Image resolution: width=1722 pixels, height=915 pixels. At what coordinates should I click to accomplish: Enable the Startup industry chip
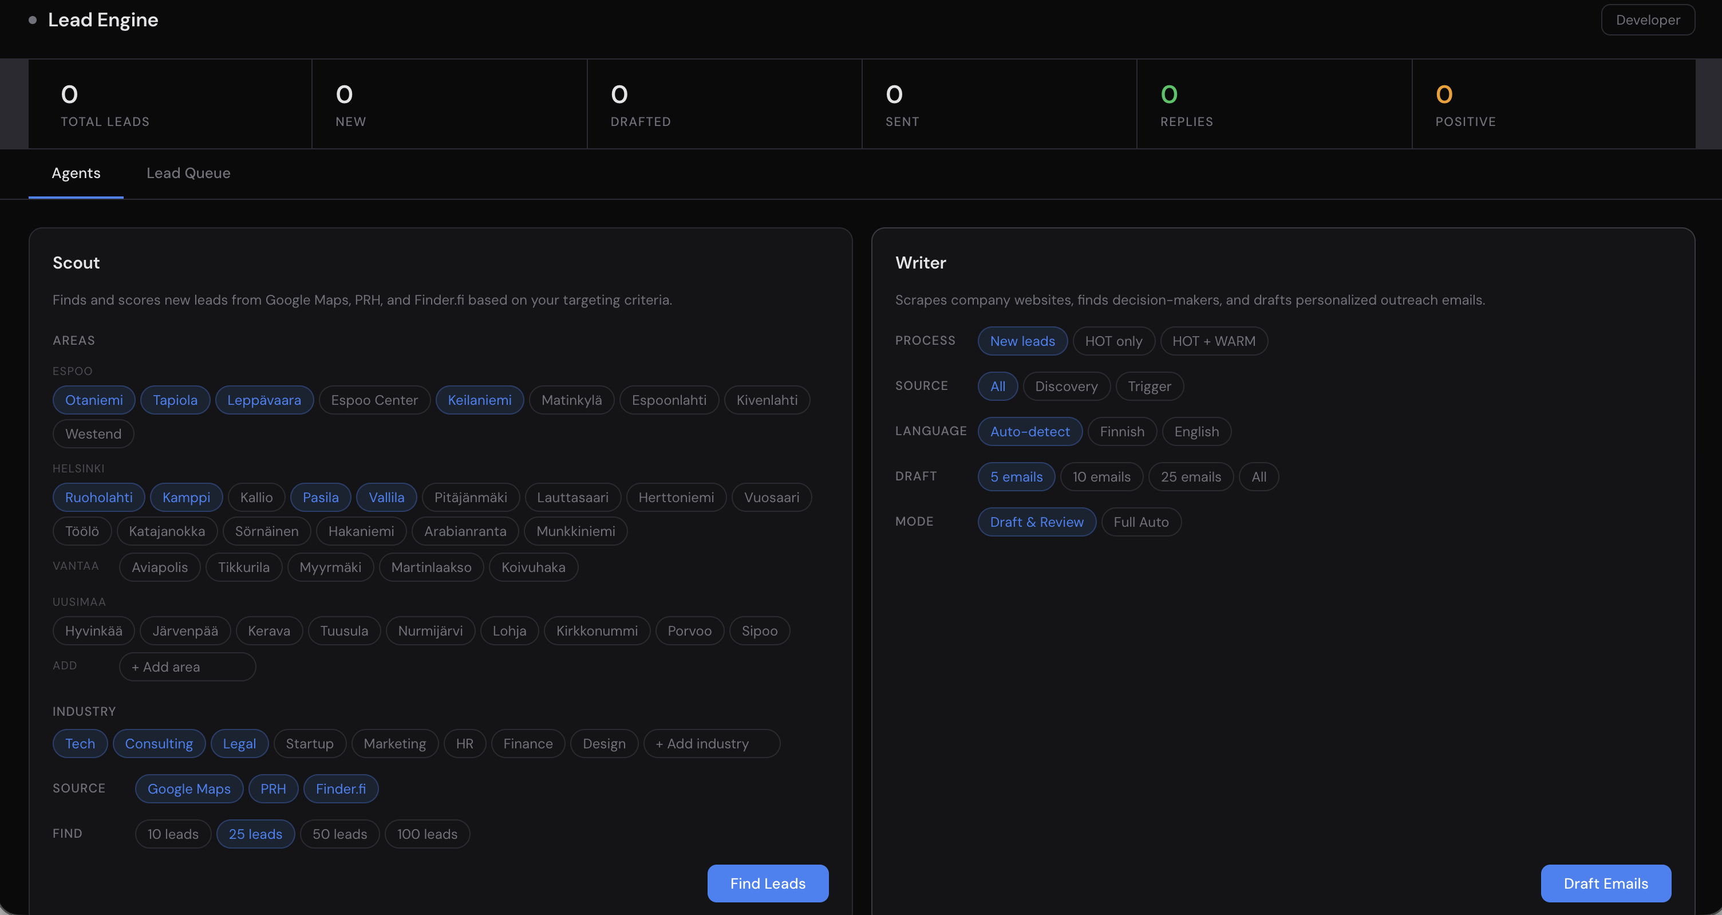[309, 744]
